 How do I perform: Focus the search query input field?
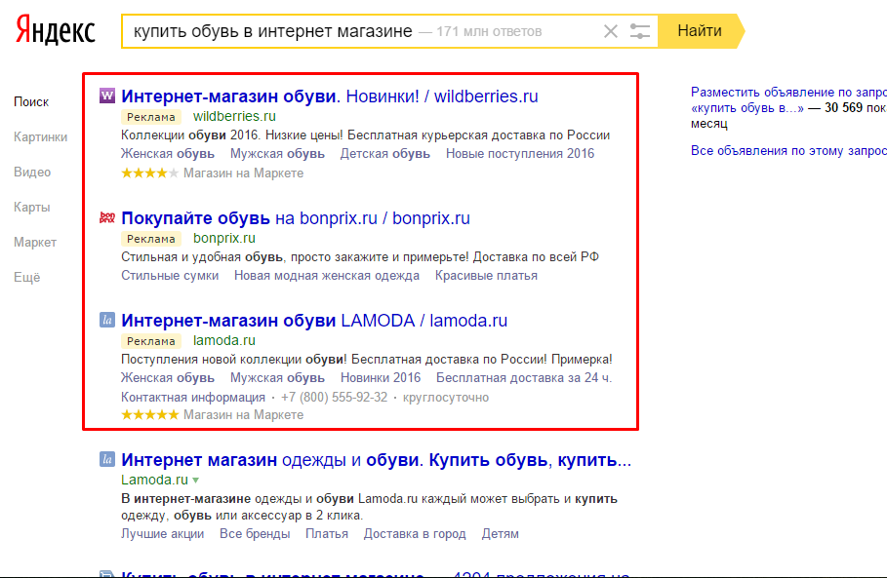[362, 31]
